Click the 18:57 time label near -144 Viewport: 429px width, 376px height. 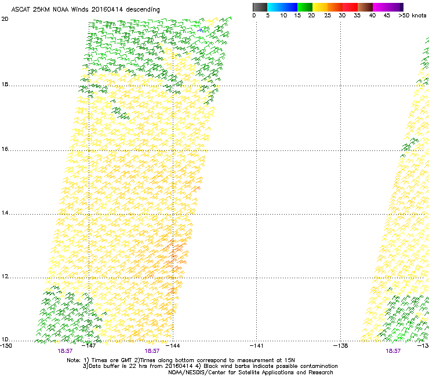pyautogui.click(x=152, y=351)
